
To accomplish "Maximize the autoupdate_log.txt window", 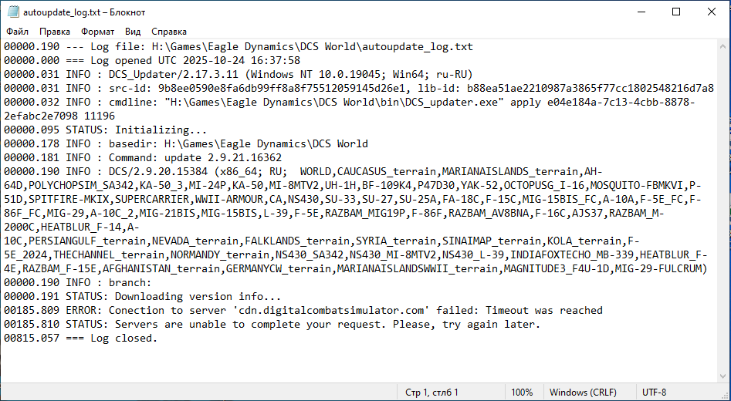I will pyautogui.click(x=676, y=12).
